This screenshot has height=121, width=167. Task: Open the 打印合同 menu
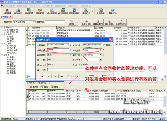coord(47,6)
